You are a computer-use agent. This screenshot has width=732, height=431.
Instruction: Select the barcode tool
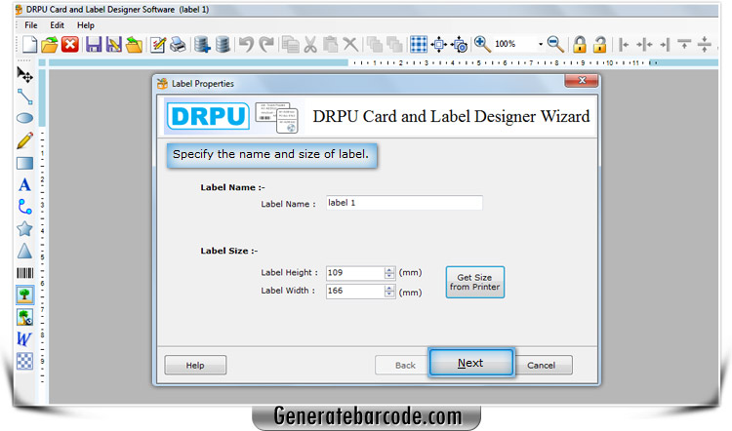coord(24,273)
